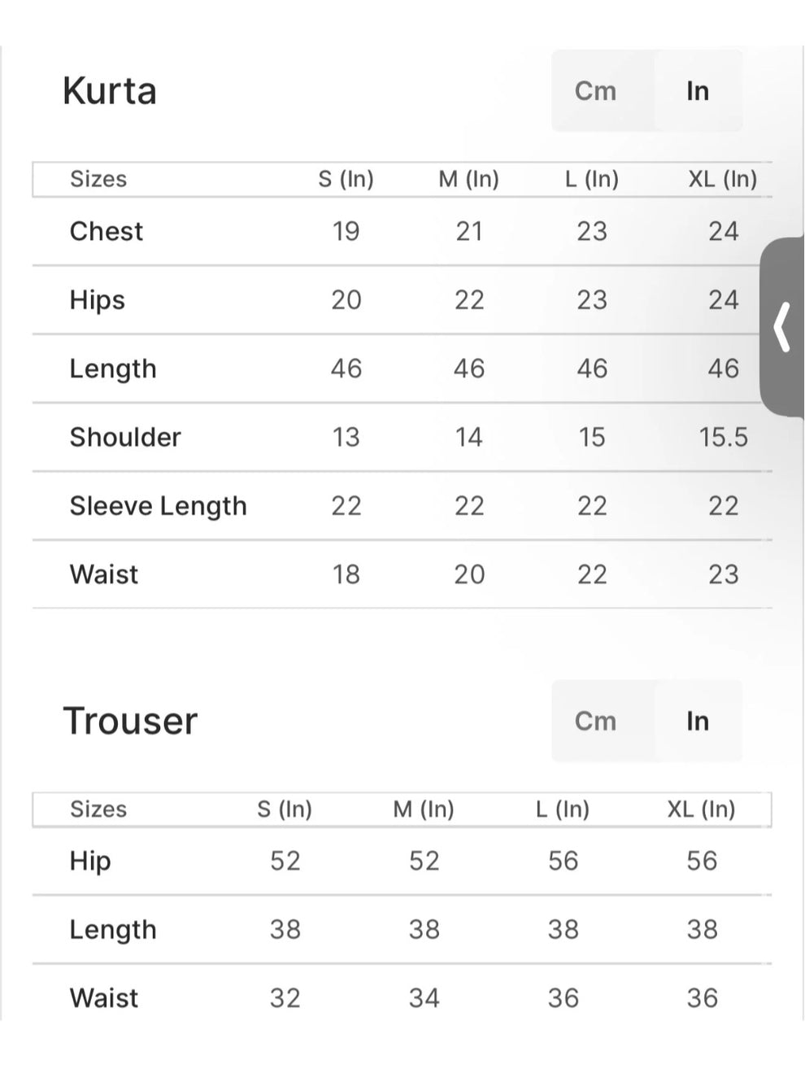This screenshot has height=1082, width=805.
Task: Click the Length row label in Trouser table
Action: pos(113,929)
